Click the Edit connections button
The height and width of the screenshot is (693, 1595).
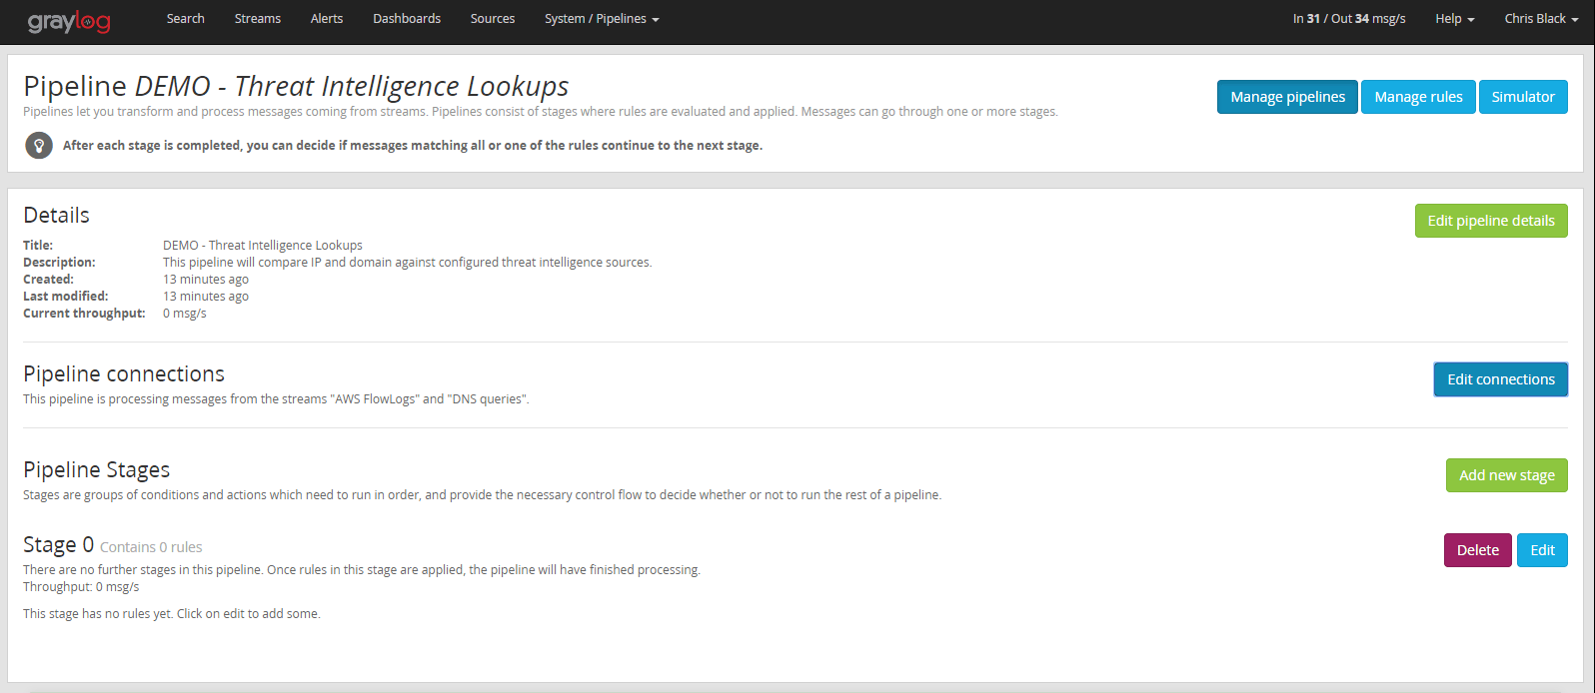pyautogui.click(x=1500, y=379)
